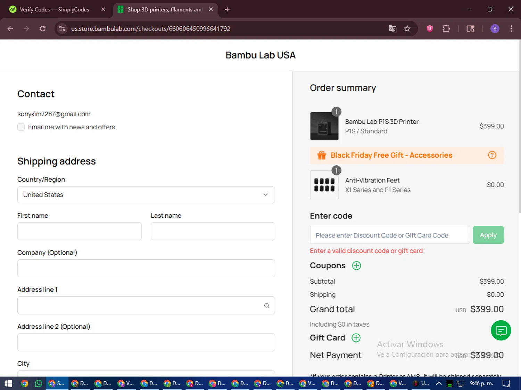Go forward using the forward arrow
The height and width of the screenshot is (390, 521).
pyautogui.click(x=26, y=29)
